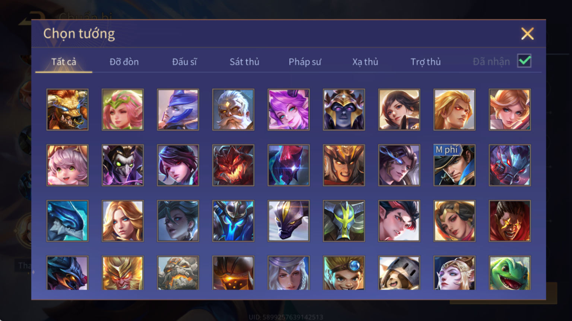Open the Sát thủ tab

(244, 62)
